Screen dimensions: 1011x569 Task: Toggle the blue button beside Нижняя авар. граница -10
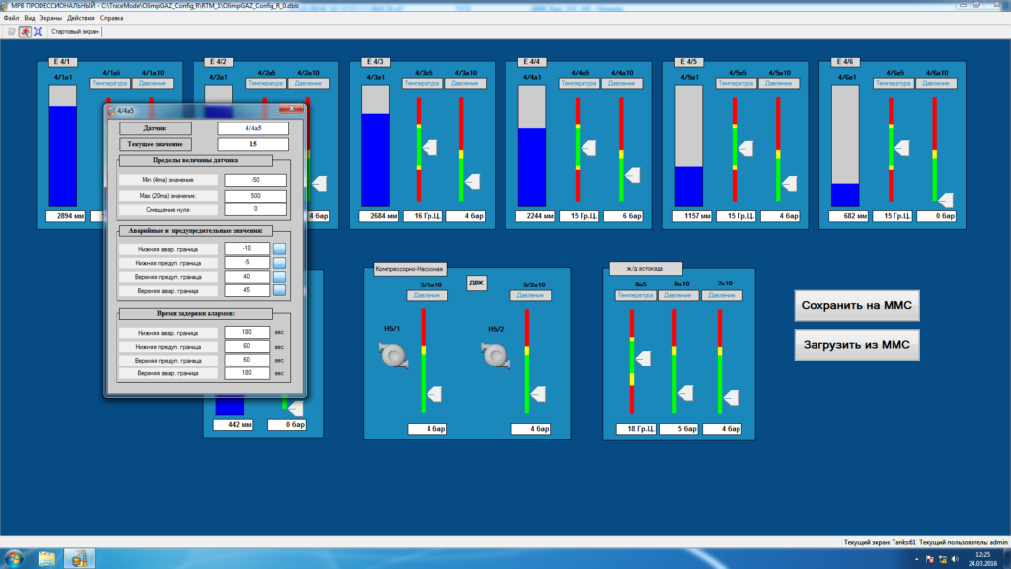click(279, 248)
